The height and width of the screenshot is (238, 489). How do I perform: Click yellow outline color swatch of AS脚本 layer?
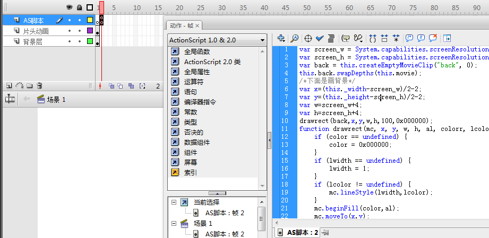point(90,20)
